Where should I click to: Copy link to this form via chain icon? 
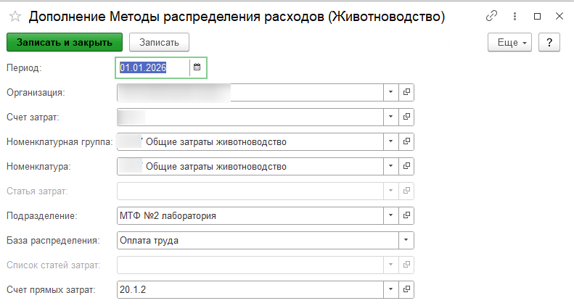[x=491, y=16]
